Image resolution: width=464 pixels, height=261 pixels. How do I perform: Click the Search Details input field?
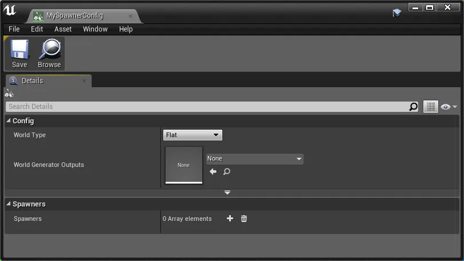pyautogui.click(x=206, y=107)
